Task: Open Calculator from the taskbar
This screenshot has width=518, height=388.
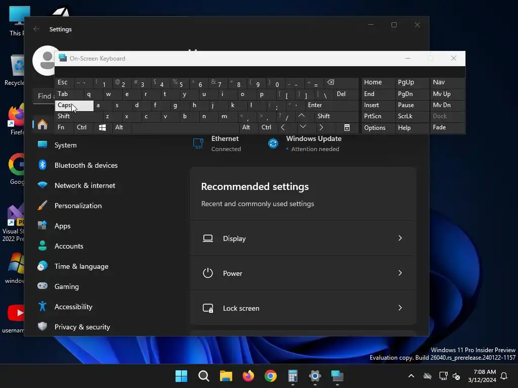Action: (293, 376)
